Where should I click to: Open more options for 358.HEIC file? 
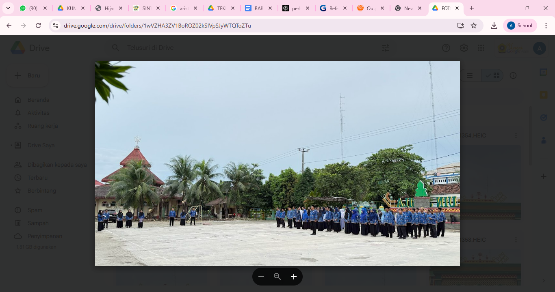click(x=516, y=240)
